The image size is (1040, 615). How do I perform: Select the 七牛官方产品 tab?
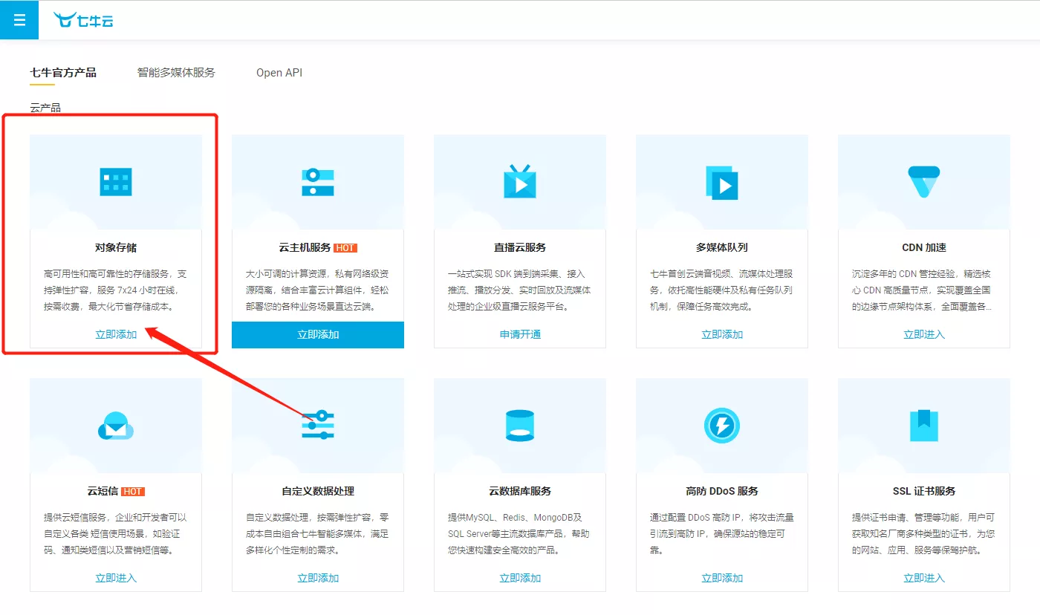63,73
